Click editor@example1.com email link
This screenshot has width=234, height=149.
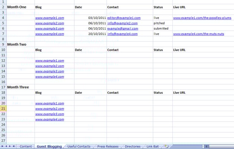pos(124,18)
